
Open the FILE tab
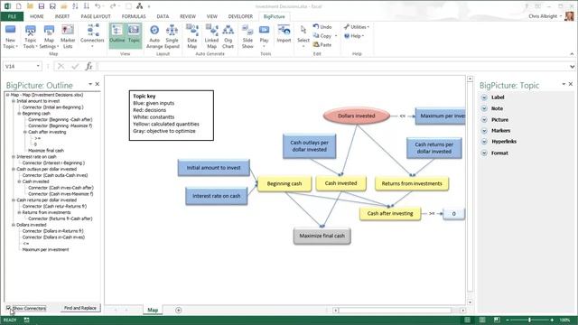(x=12, y=16)
